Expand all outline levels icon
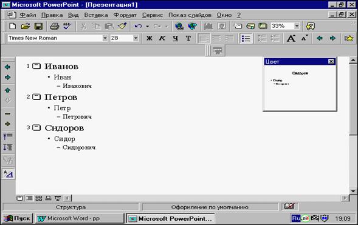 pos(7,147)
